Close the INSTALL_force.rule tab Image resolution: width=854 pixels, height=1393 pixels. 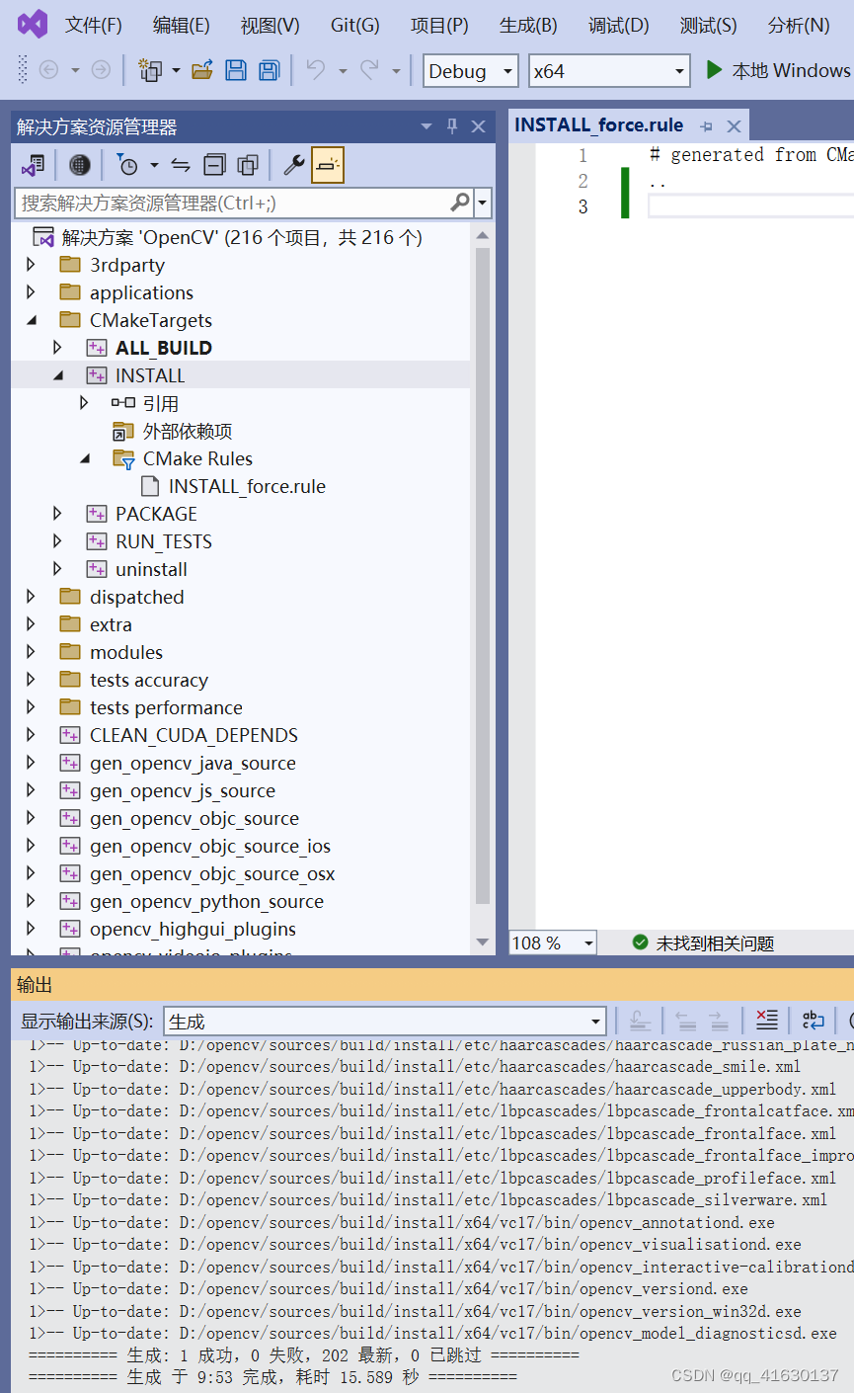coord(734,126)
